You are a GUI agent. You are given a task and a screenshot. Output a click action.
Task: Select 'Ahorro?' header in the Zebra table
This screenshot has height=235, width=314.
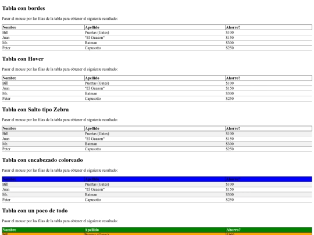233,128
